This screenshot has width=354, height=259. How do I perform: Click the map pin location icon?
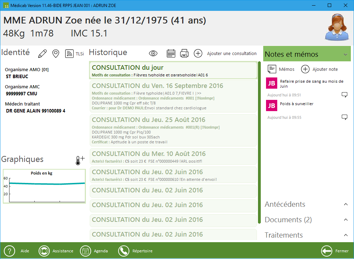tap(55, 54)
